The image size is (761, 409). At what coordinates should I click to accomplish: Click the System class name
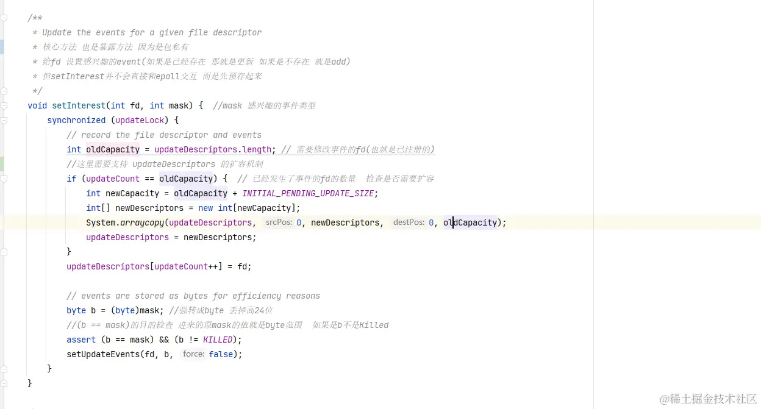pos(101,222)
